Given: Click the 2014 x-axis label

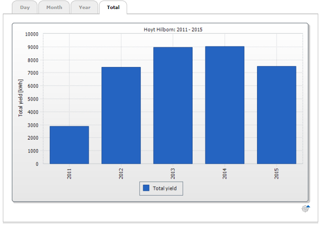Looking at the screenshot, I should click(224, 173).
